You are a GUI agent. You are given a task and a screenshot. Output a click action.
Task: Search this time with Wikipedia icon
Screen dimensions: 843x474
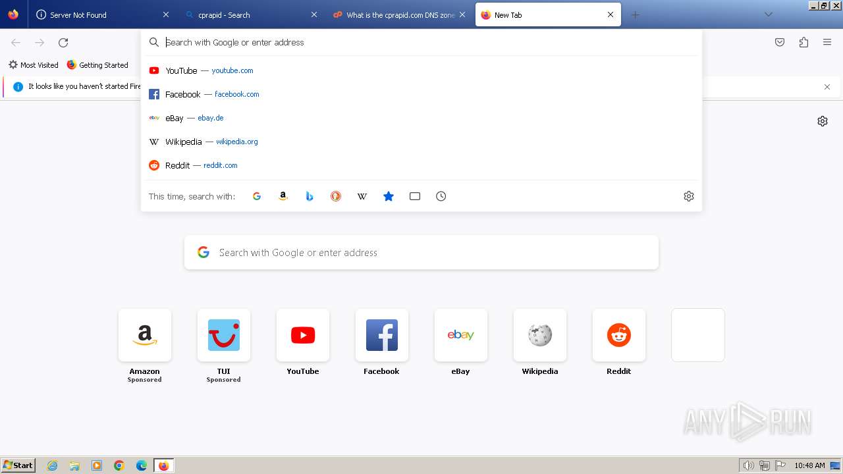tap(362, 196)
